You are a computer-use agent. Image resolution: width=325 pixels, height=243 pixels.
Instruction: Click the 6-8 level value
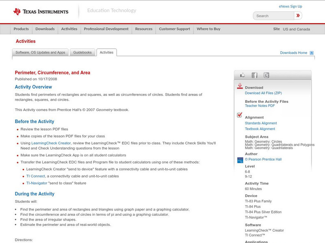click(x=247, y=171)
